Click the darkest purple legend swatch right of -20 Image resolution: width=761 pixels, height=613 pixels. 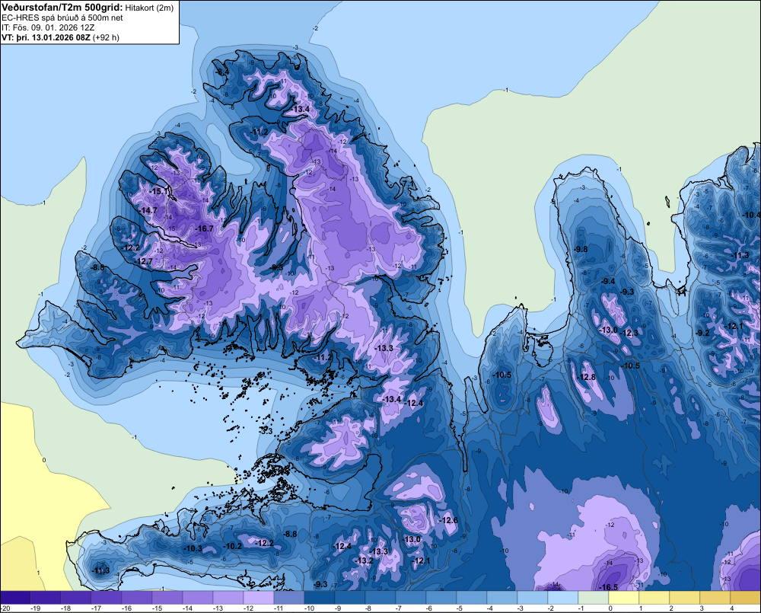click(x=15, y=598)
